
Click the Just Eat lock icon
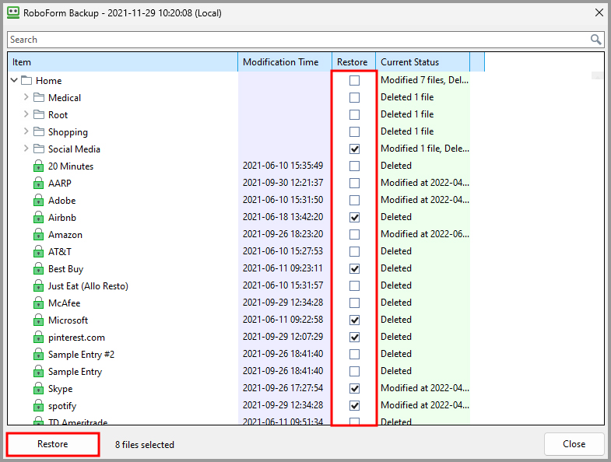coord(38,285)
